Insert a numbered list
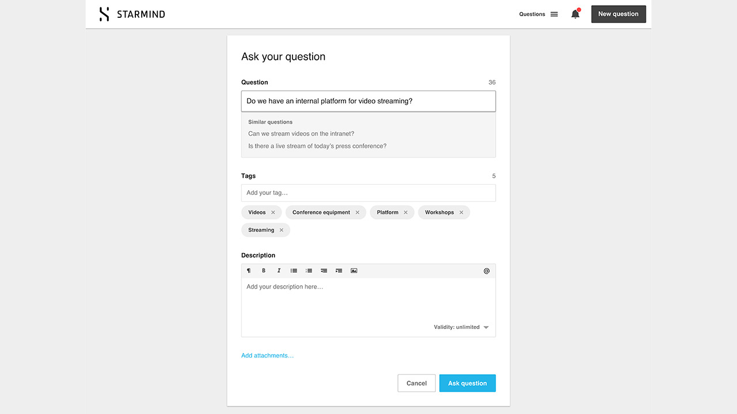Screen dimensions: 737x414 [309, 271]
